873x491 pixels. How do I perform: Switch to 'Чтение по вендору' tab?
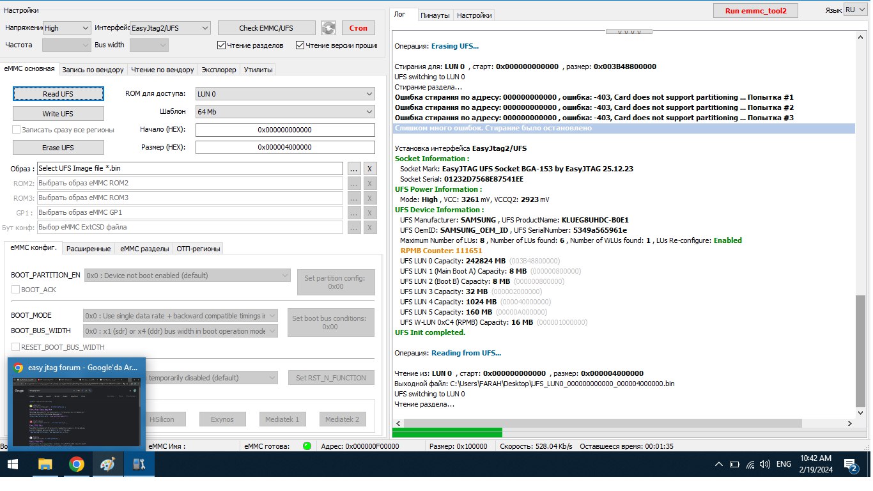(x=162, y=70)
